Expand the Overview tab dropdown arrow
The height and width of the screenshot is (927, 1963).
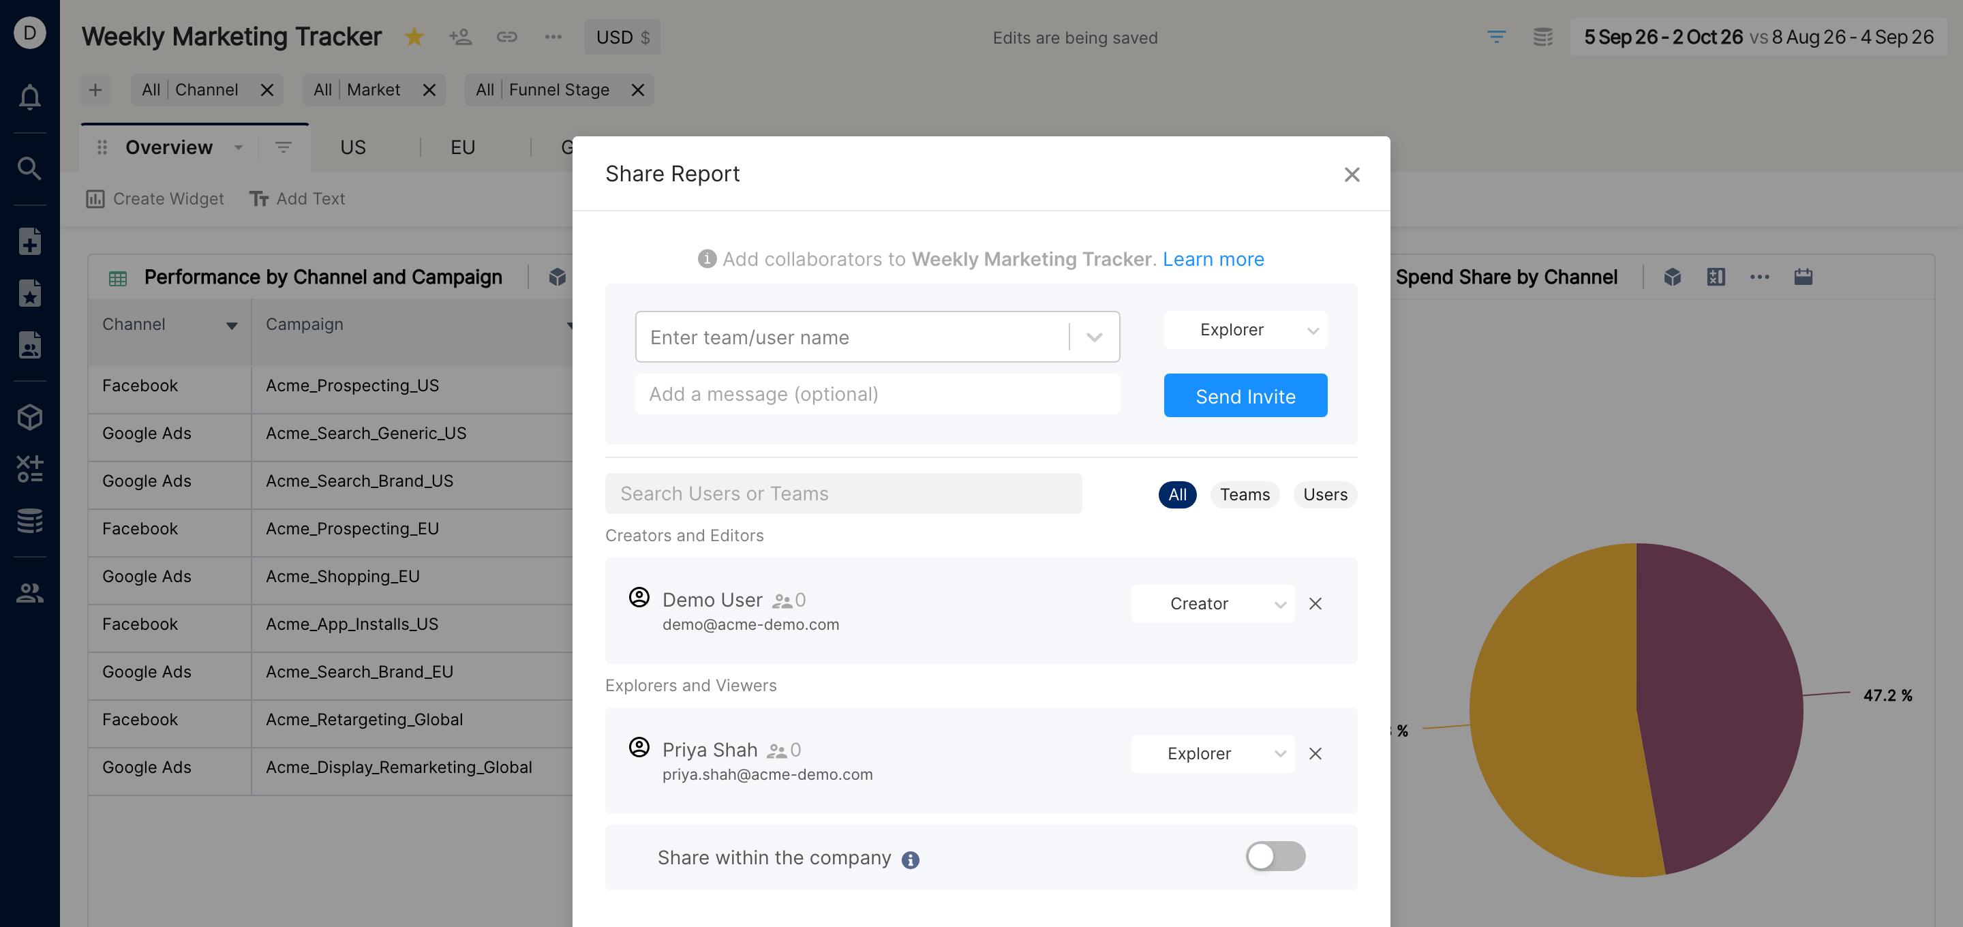239,147
